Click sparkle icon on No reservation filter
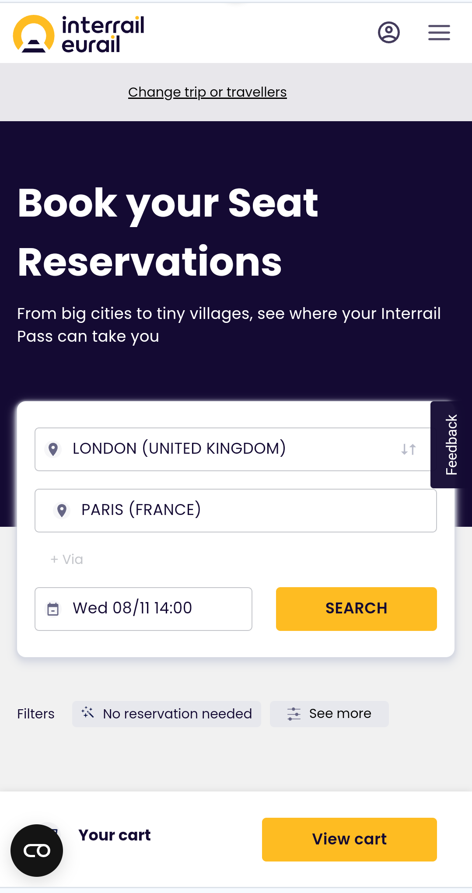472x893 pixels. point(88,713)
